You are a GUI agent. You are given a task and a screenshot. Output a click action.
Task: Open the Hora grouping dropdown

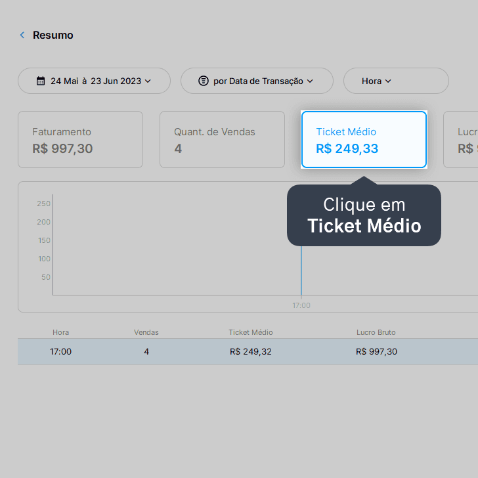coord(396,81)
